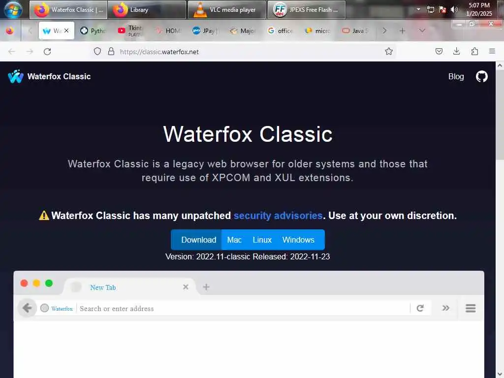The height and width of the screenshot is (378, 504).
Task: Select the Windows download option
Action: pyautogui.click(x=298, y=240)
